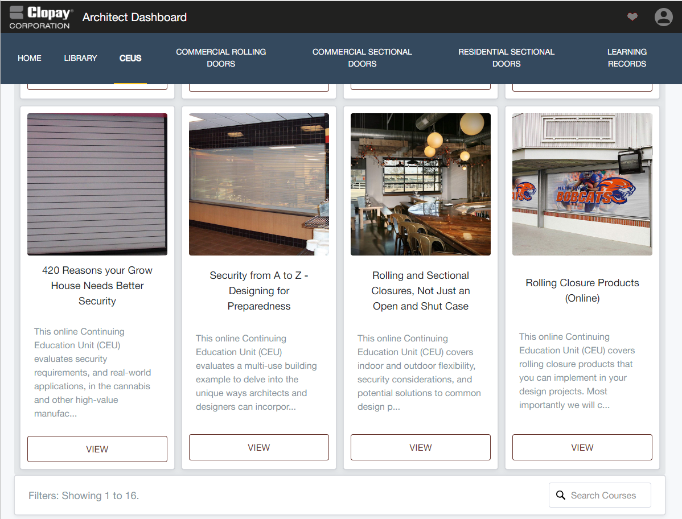Select the restaurant bar interior thumbnail

(421, 184)
